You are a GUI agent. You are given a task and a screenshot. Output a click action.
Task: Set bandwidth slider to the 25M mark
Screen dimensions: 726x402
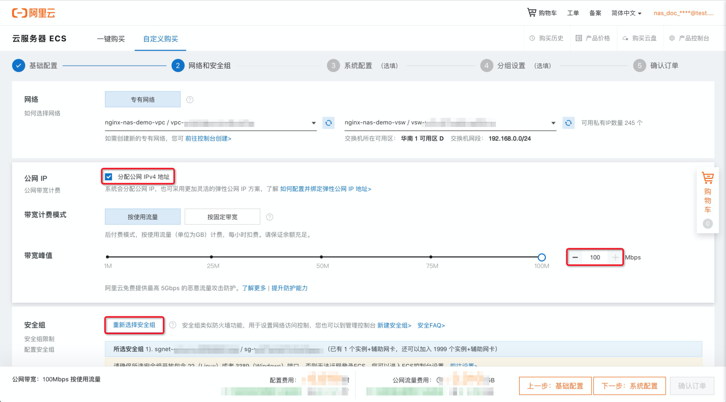(x=211, y=257)
